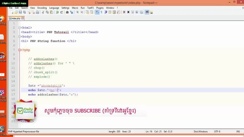Screen dimensions: 244x137
Task: Click the New file toolbar icon
Action: tap(12, 12)
